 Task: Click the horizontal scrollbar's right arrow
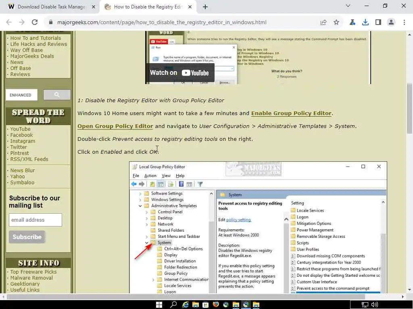click(403, 297)
